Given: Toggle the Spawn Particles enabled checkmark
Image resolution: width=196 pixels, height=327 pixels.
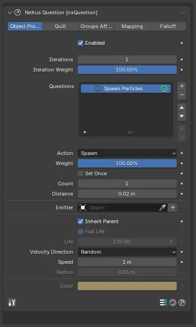Looking at the screenshot, I should click(164, 89).
